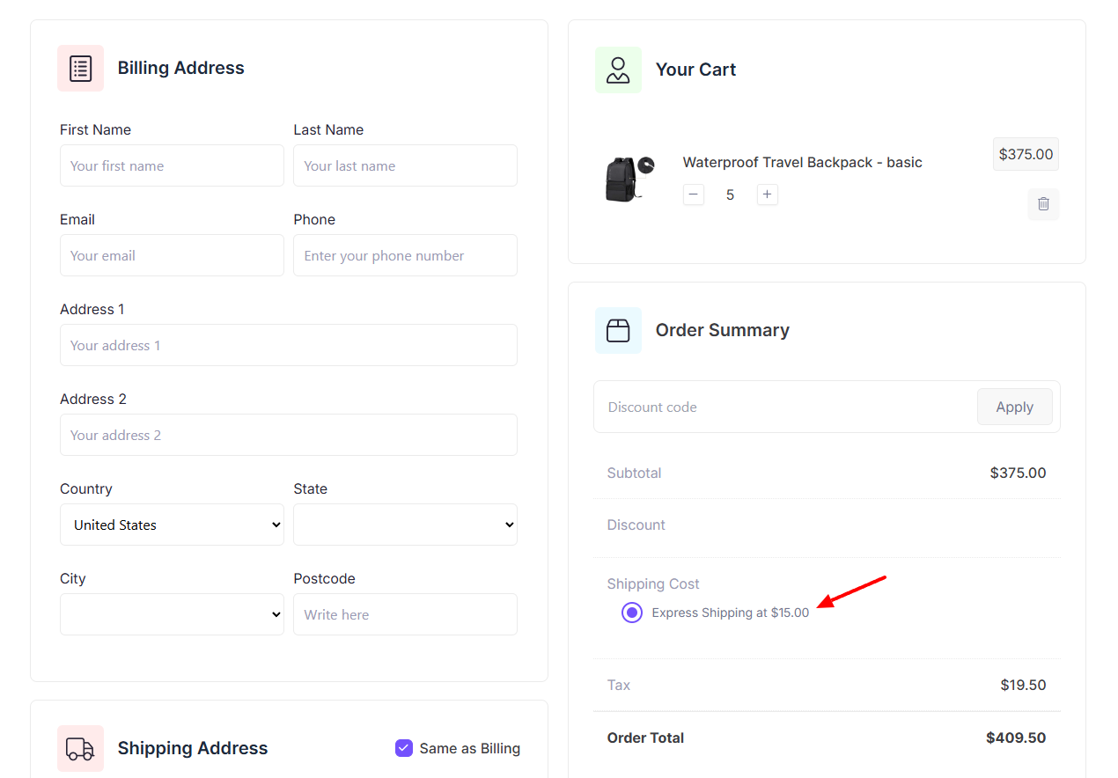The width and height of the screenshot is (1118, 778).
Task: Apply the discount code
Action: click(1014, 407)
